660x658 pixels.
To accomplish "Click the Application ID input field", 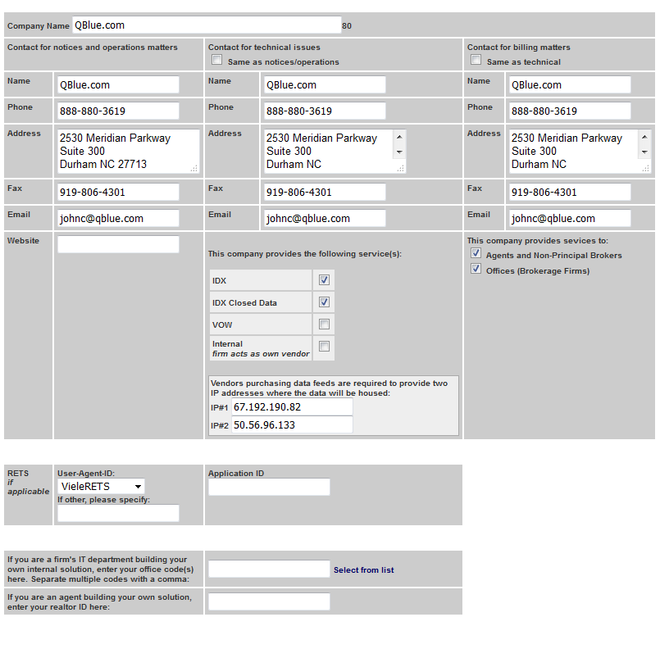I will click(x=269, y=488).
